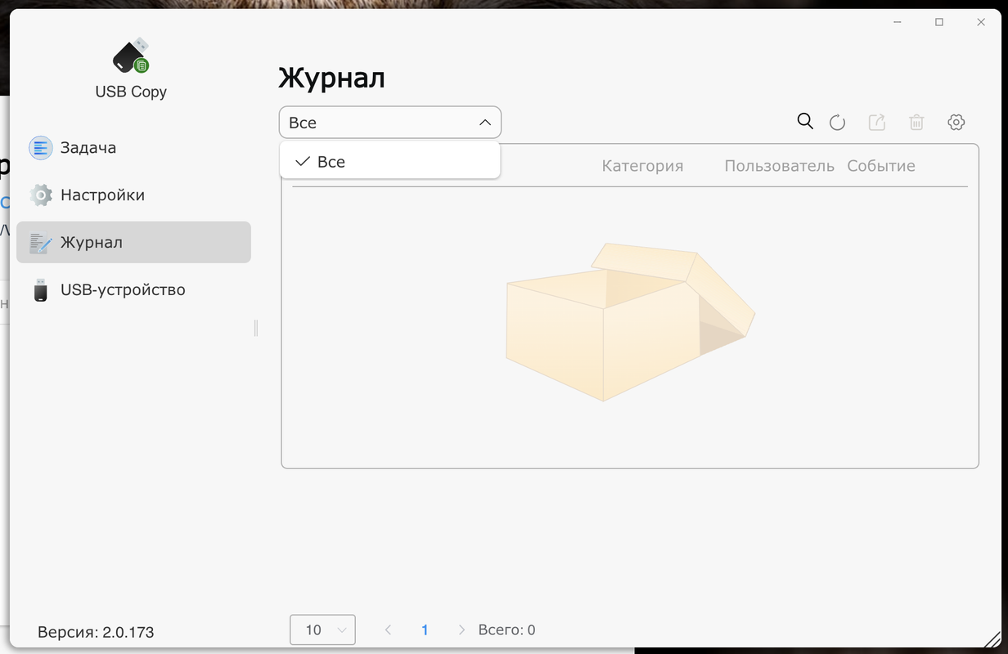The image size is (1008, 654).
Task: Close the USB Copy window
Action: 981,23
